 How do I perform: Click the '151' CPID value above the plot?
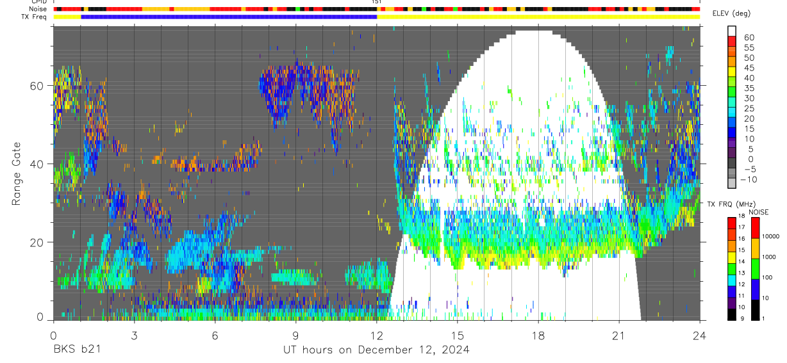click(x=377, y=3)
